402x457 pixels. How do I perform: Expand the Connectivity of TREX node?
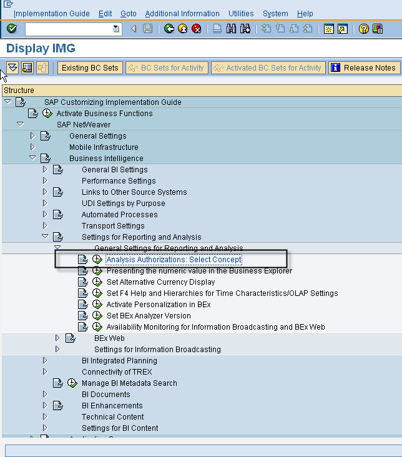[x=45, y=371]
